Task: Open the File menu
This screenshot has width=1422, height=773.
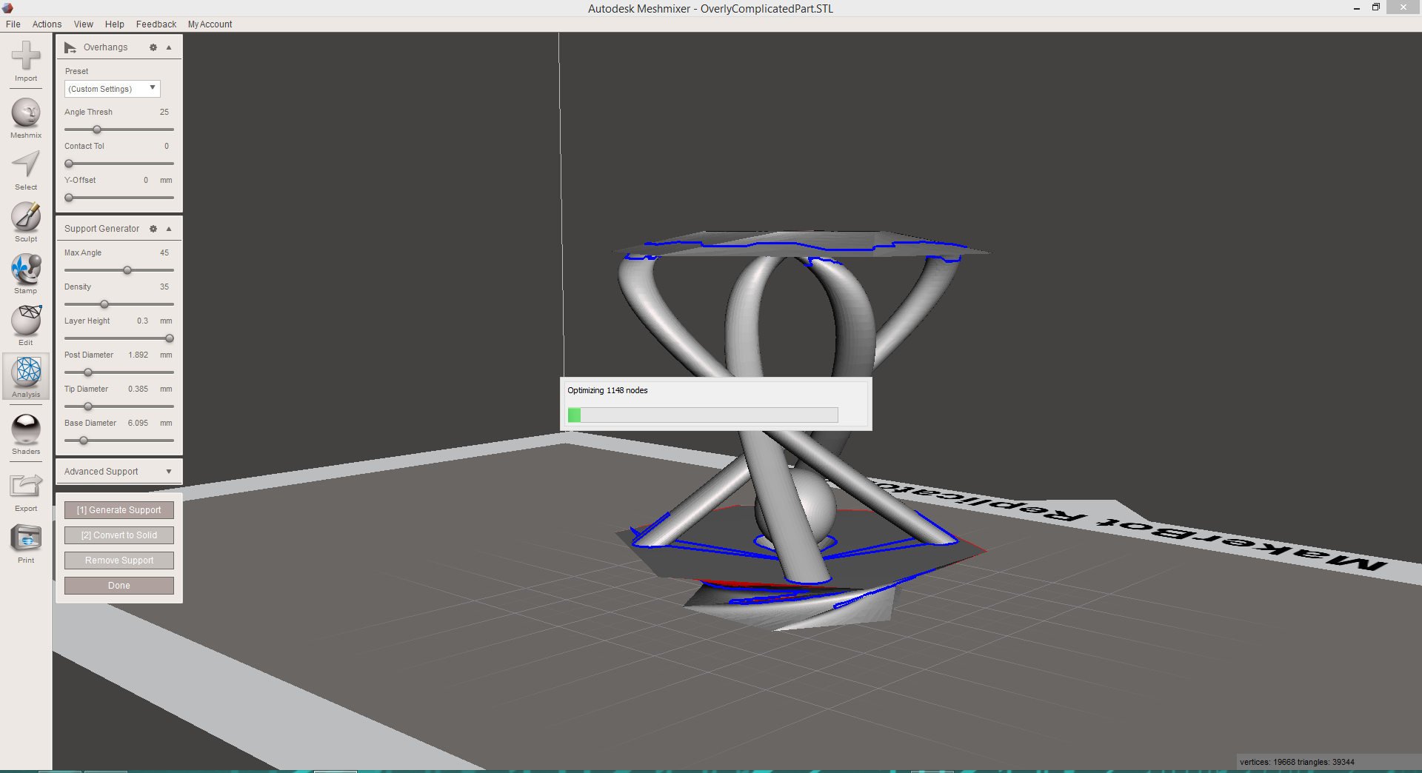Action: click(x=13, y=24)
